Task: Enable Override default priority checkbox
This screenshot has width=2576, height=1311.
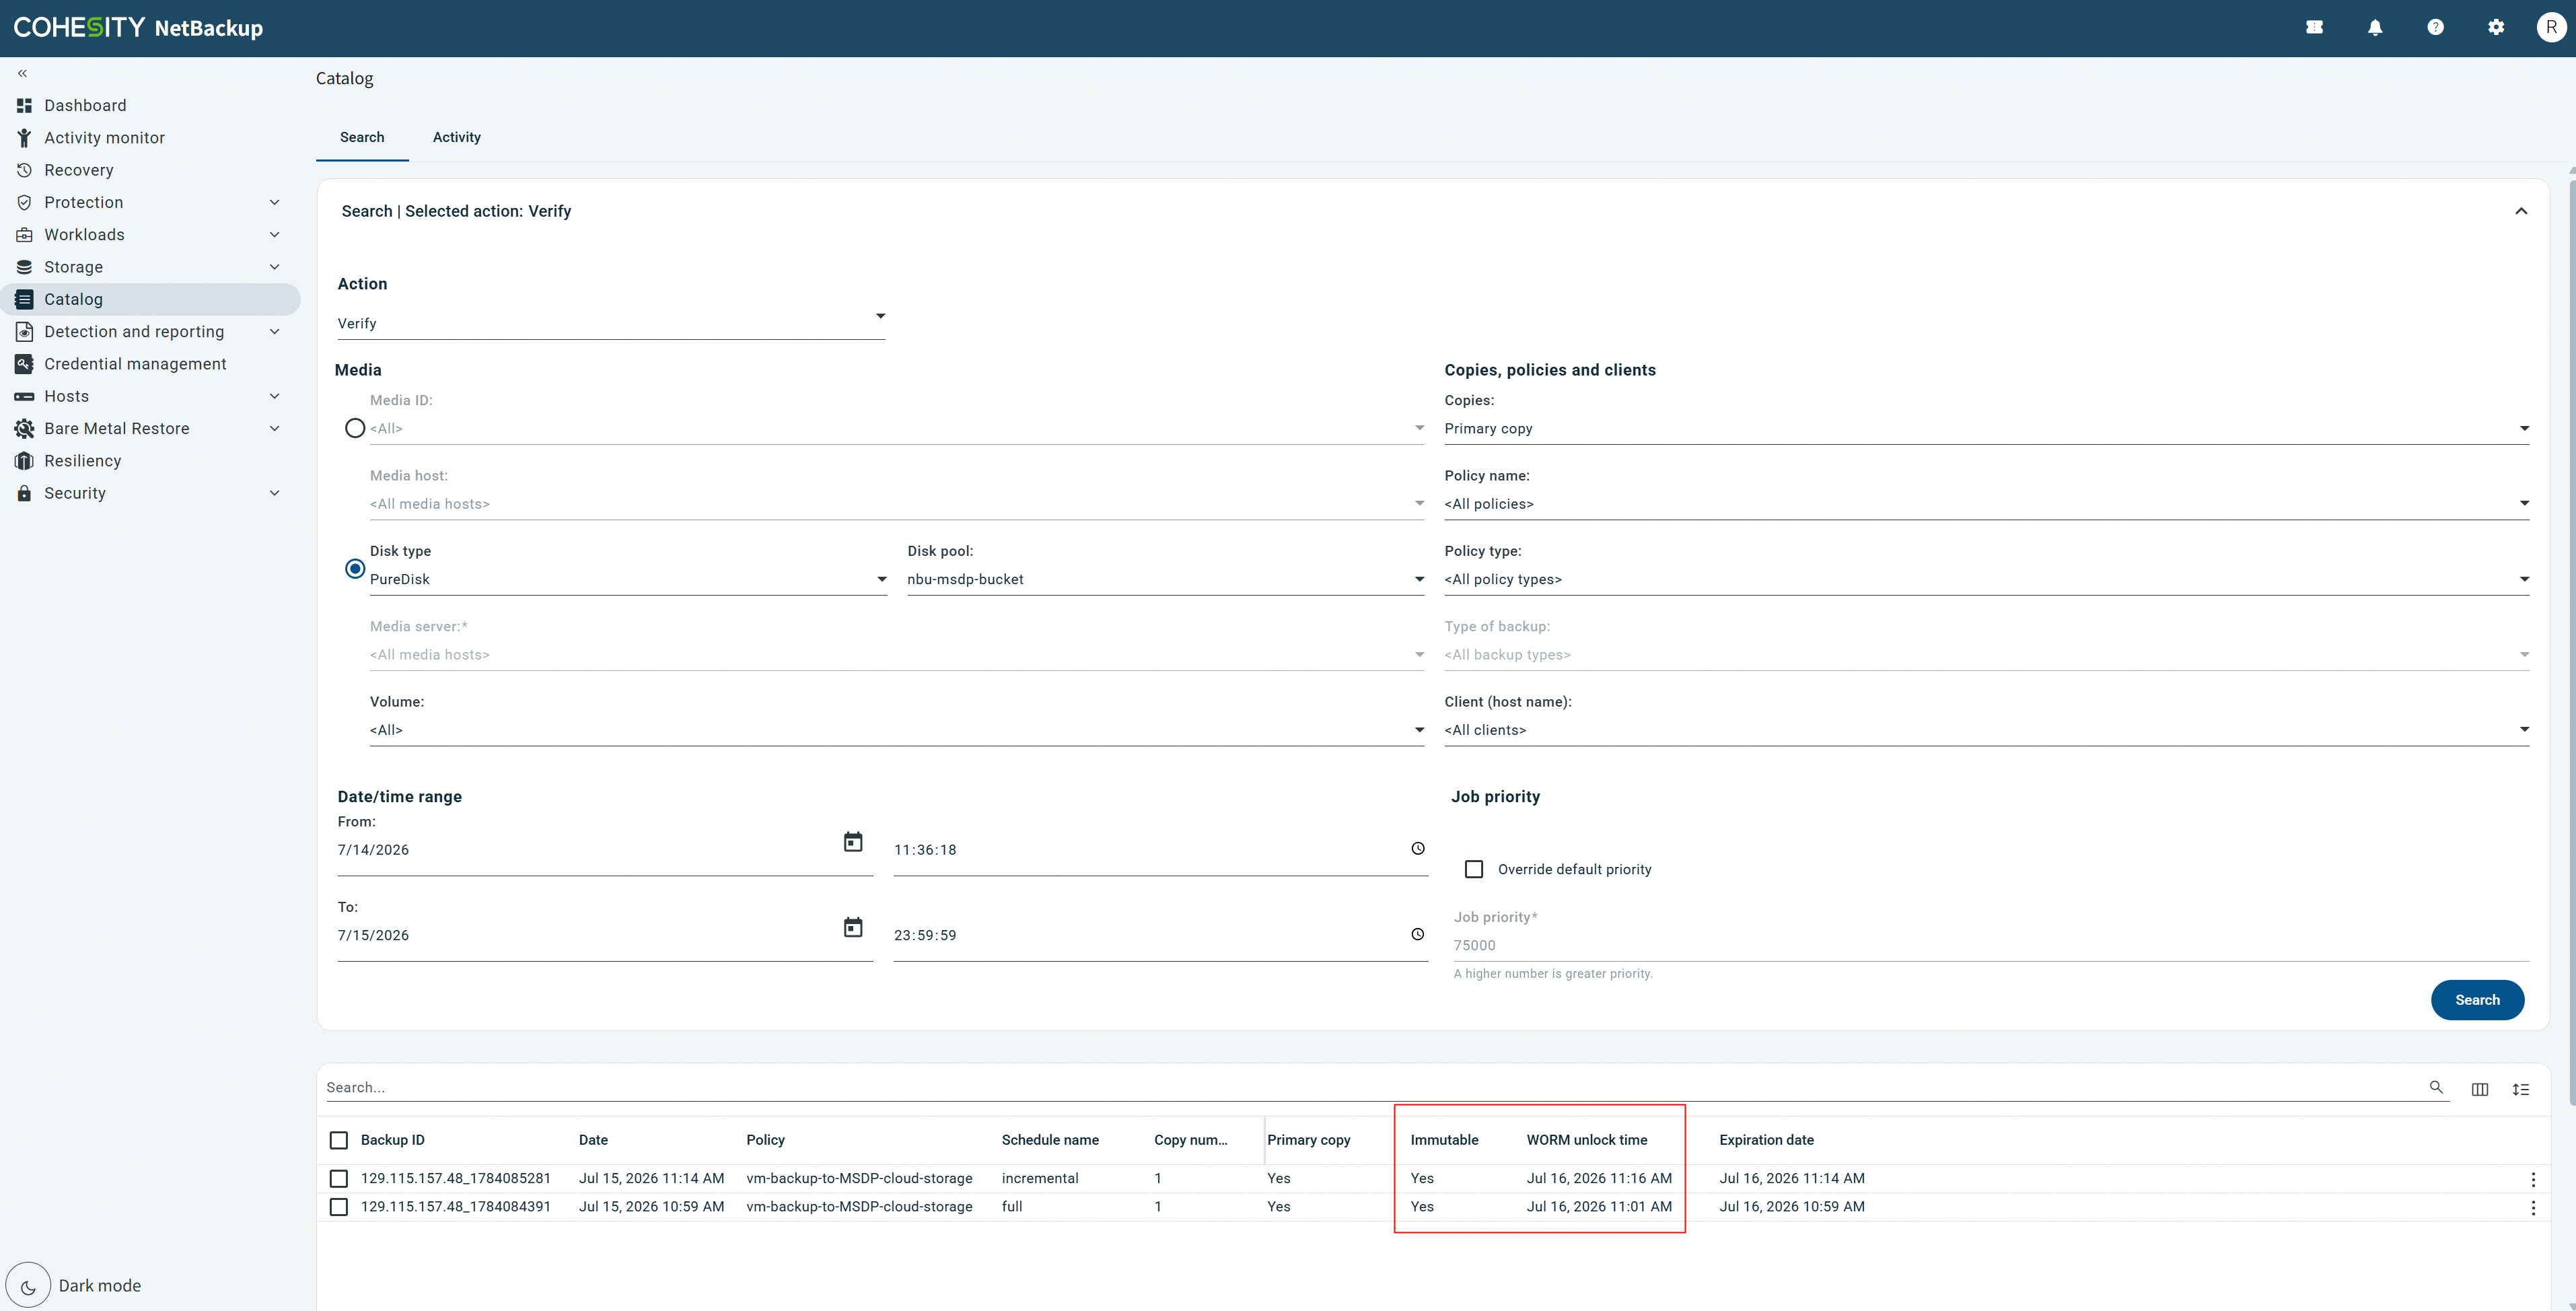Action: click(1474, 869)
